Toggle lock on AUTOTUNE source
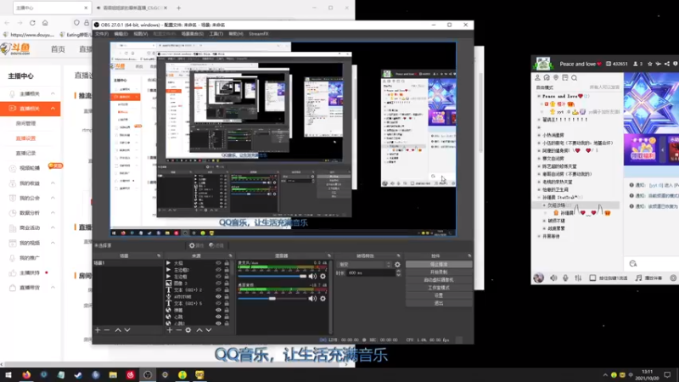Screen dimensions: 679x382 coord(227,296)
